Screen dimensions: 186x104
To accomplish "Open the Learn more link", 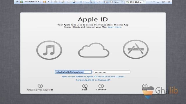I will [115, 27].
